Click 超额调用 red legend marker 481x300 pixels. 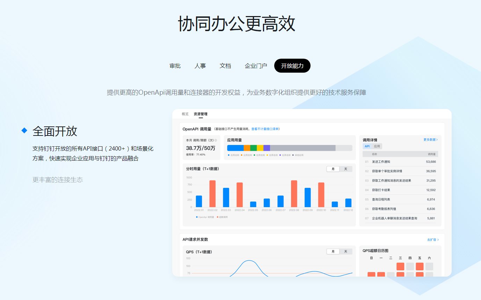217,217
